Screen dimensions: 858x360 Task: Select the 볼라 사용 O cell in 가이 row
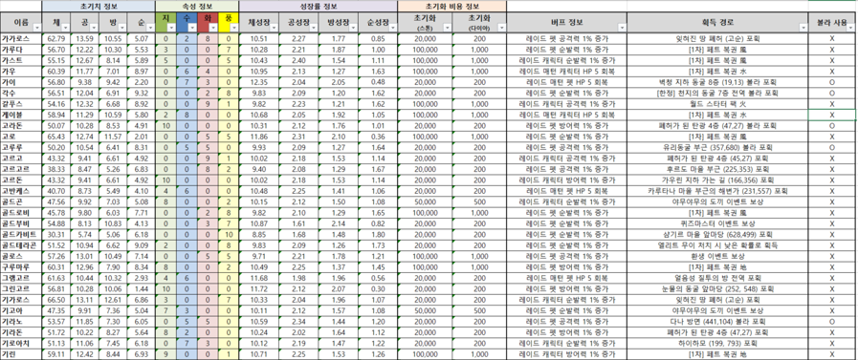(832, 82)
